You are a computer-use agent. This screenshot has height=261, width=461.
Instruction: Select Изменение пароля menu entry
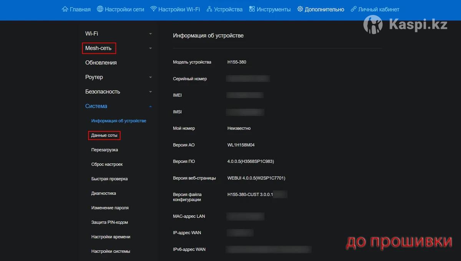tap(110, 208)
